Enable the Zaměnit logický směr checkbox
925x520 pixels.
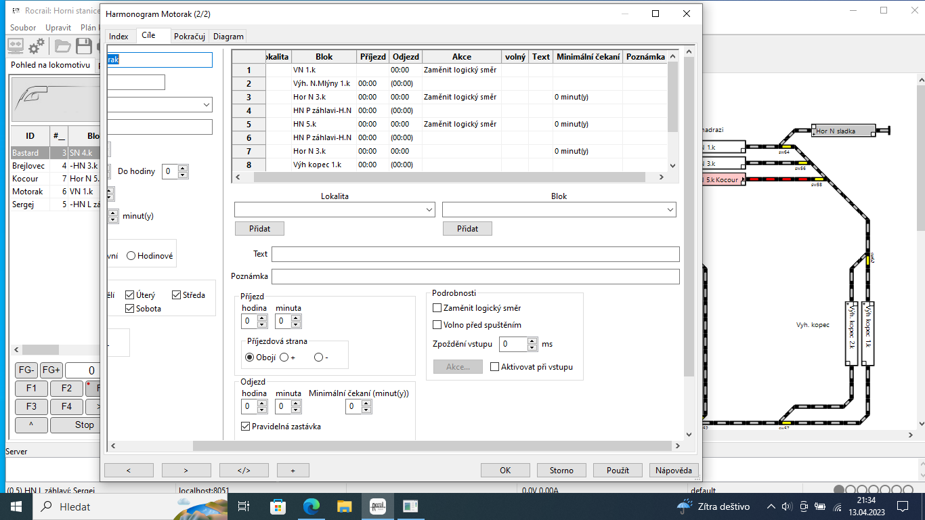tap(437, 308)
